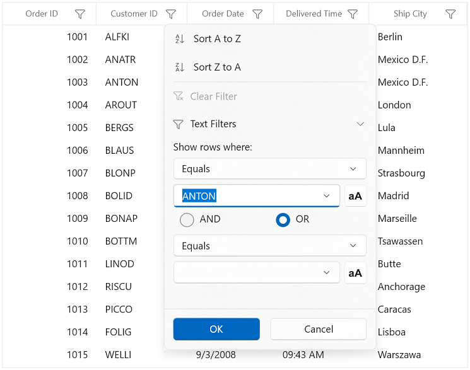The height and width of the screenshot is (370, 470).
Task: Click the Sort Z to A icon
Action: (180, 67)
